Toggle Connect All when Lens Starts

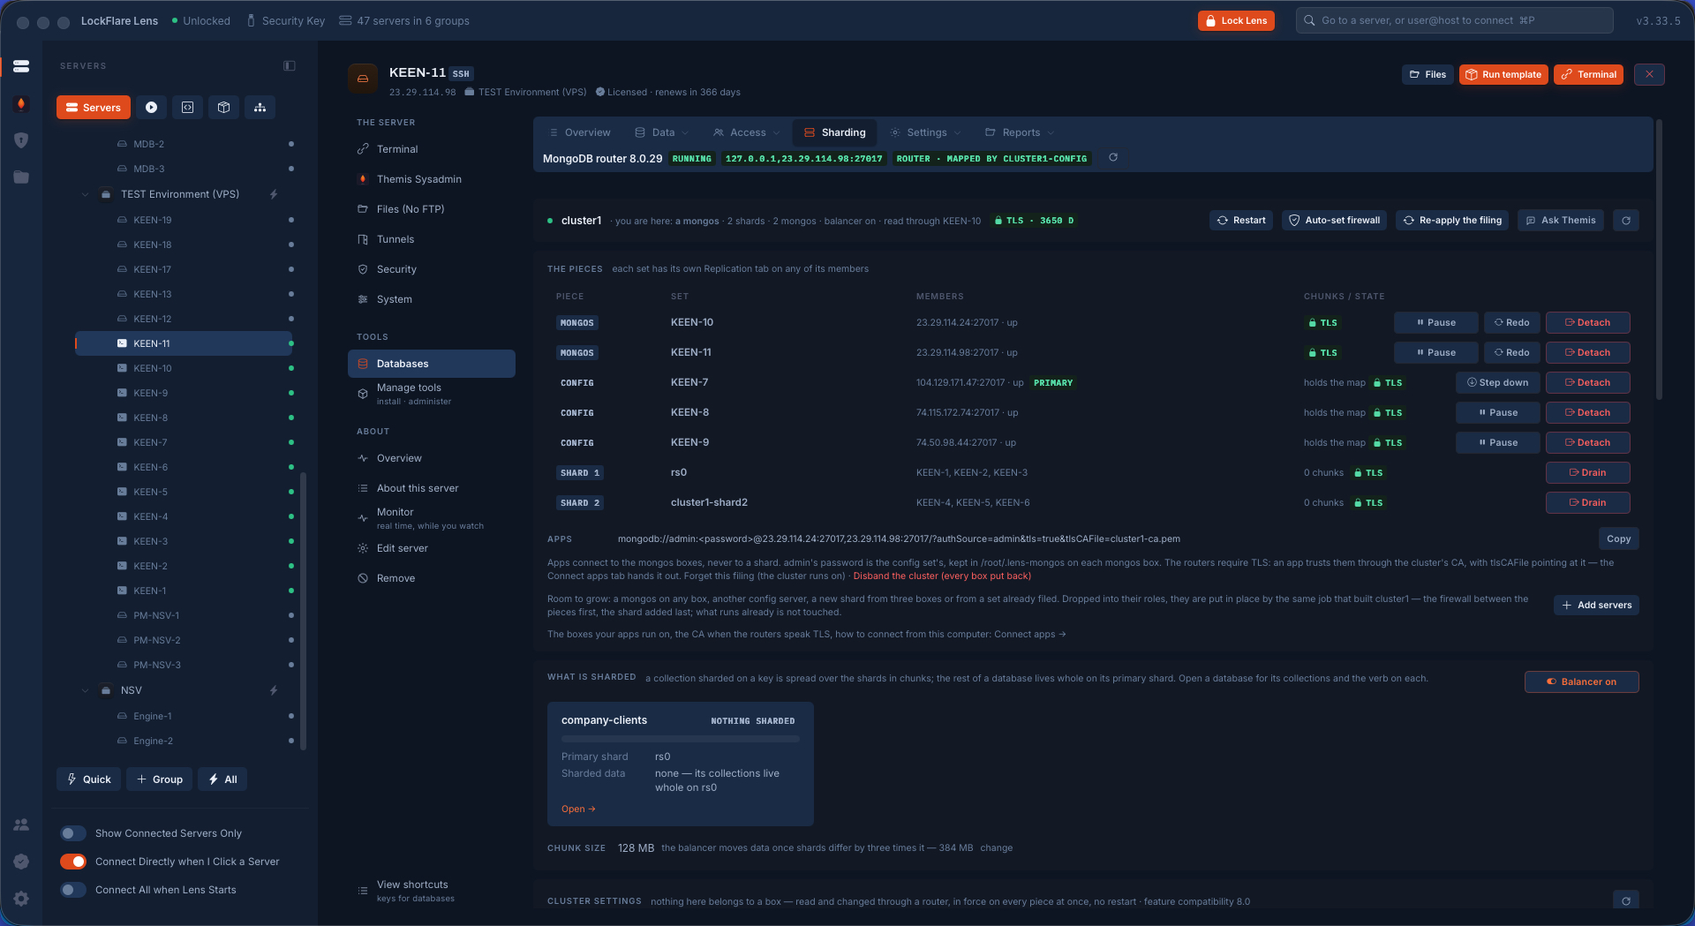[x=73, y=890]
